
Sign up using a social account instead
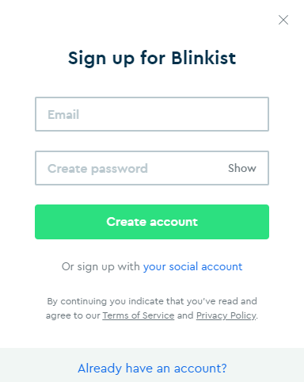coord(192,267)
